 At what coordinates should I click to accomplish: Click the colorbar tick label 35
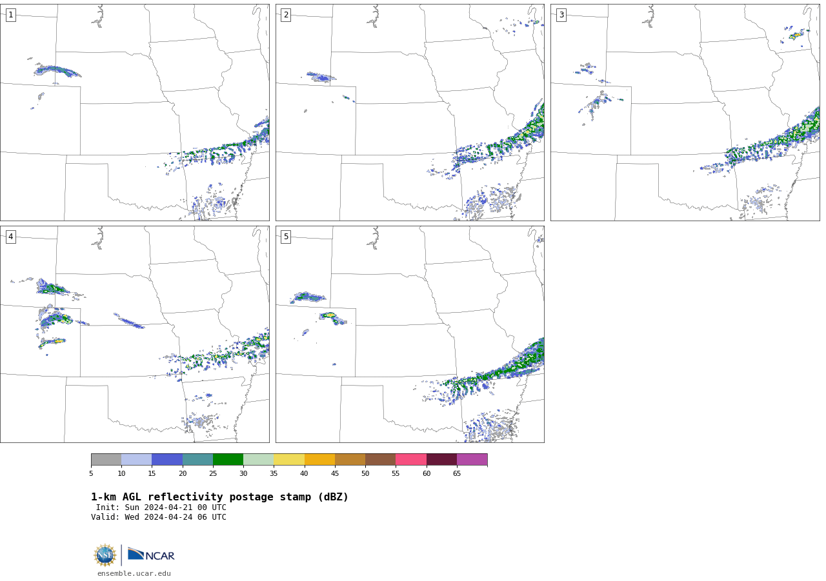coord(274,474)
